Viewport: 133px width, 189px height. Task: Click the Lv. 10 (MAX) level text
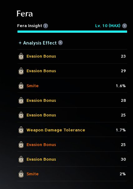click(108, 26)
